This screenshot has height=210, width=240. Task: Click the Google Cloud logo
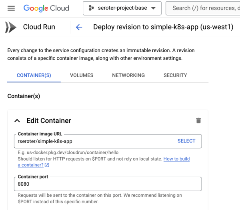(x=46, y=8)
